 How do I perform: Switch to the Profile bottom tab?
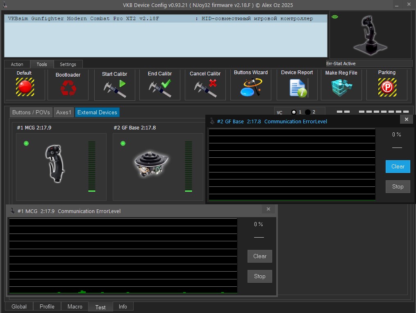click(47, 306)
